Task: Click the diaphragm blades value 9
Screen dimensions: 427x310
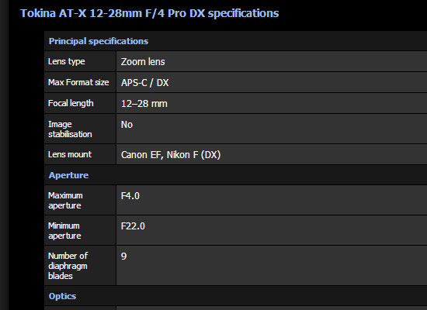Action: click(124, 257)
